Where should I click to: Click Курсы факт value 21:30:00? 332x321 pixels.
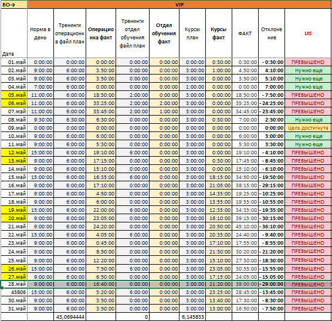pyautogui.click(x=219, y=252)
